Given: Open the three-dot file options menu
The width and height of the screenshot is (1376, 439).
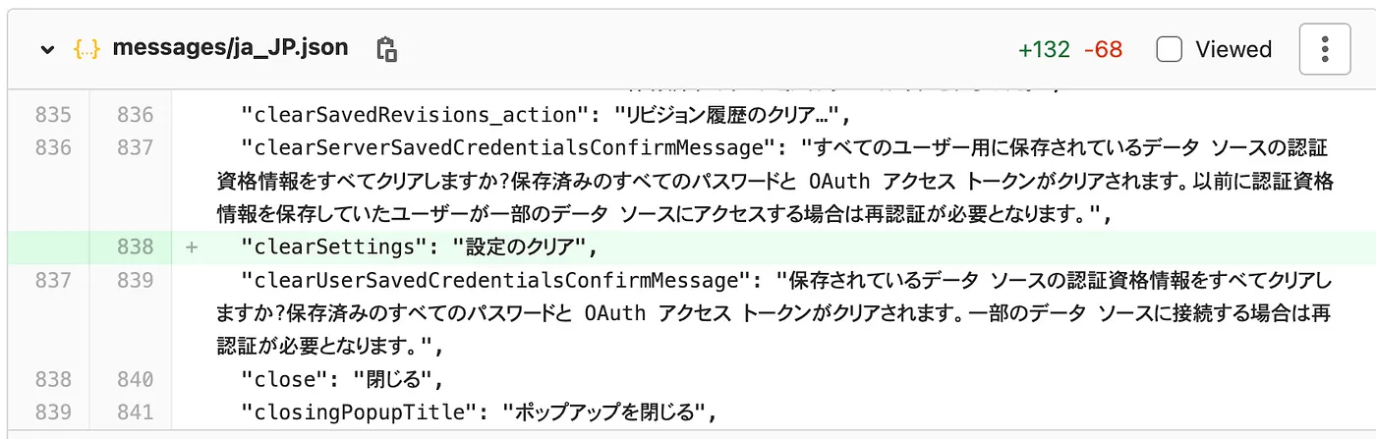Looking at the screenshot, I should tap(1324, 49).
